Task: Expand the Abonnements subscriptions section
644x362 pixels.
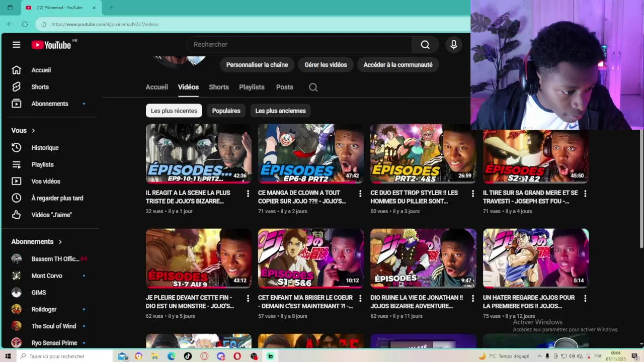Action: click(x=37, y=242)
